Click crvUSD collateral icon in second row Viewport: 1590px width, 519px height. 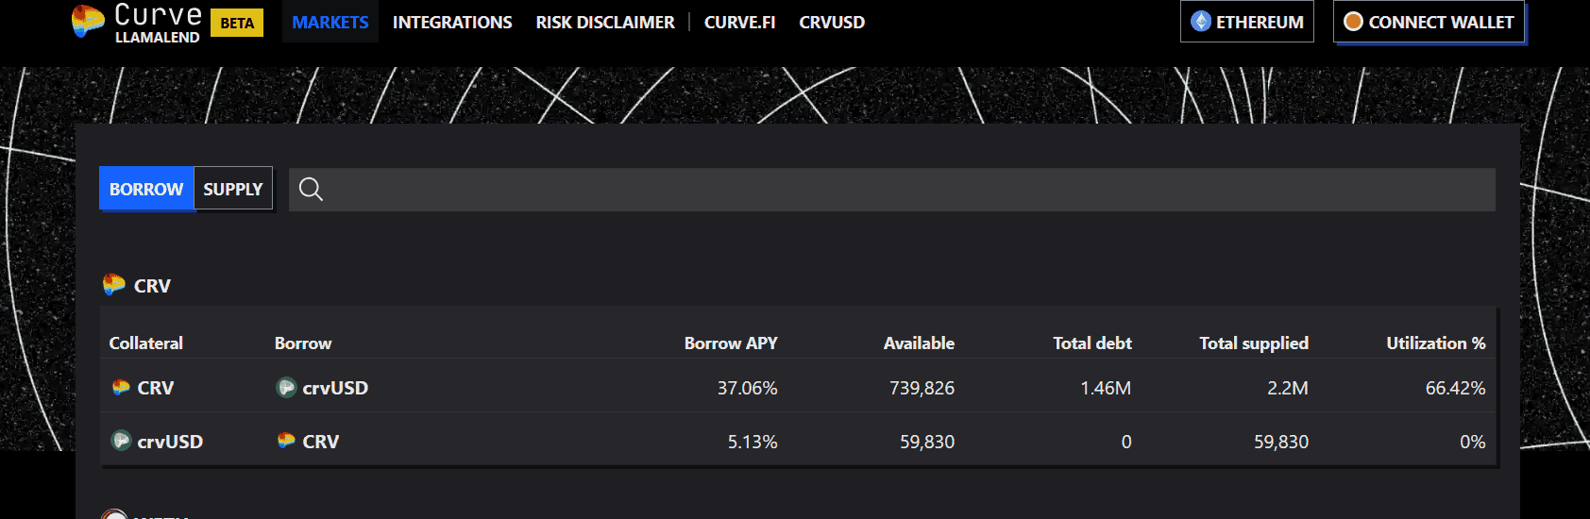pyautogui.click(x=121, y=441)
